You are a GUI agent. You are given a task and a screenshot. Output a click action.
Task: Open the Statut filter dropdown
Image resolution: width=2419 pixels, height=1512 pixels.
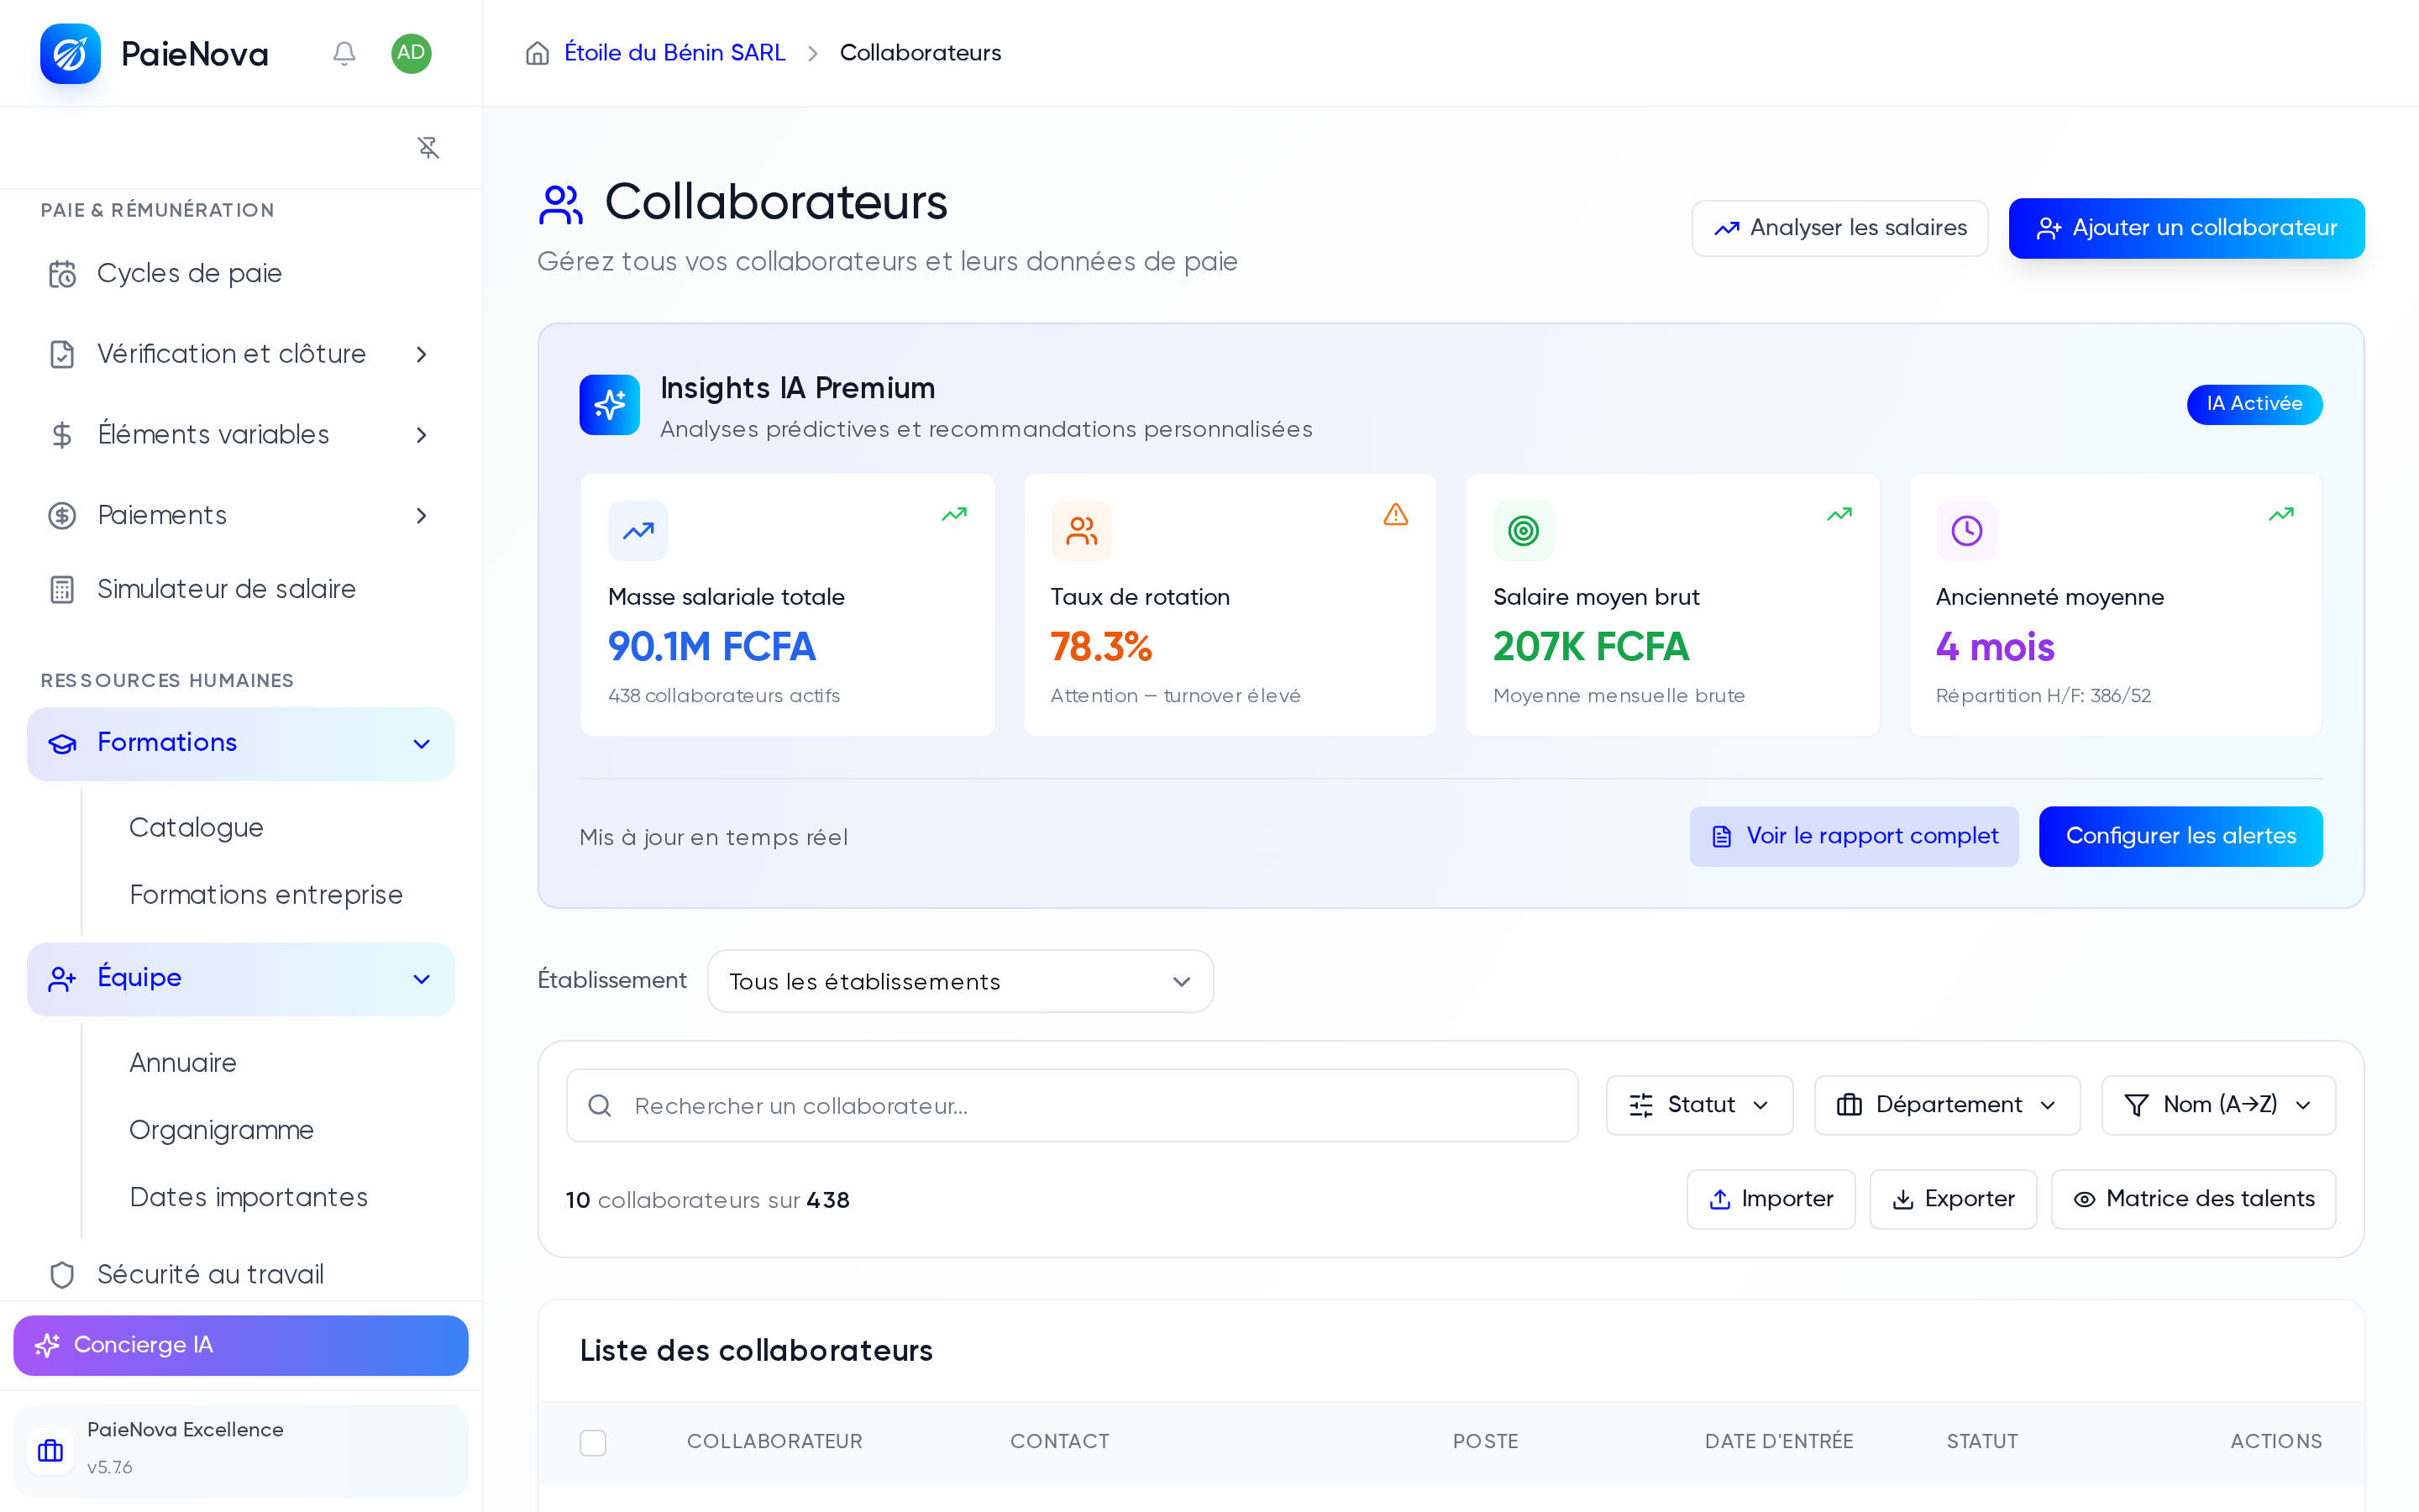coord(1699,1105)
